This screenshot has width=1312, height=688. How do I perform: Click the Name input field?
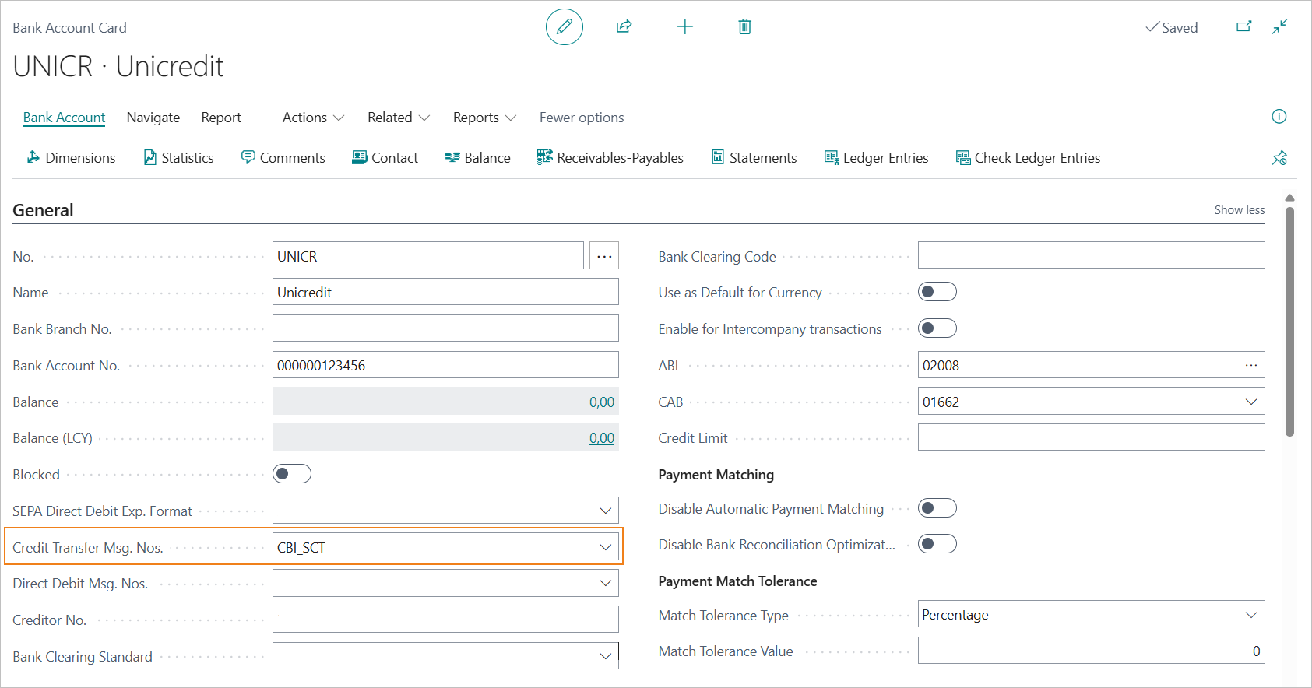(x=445, y=292)
